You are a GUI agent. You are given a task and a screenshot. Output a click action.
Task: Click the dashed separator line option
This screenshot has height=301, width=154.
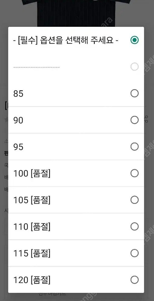37,67
